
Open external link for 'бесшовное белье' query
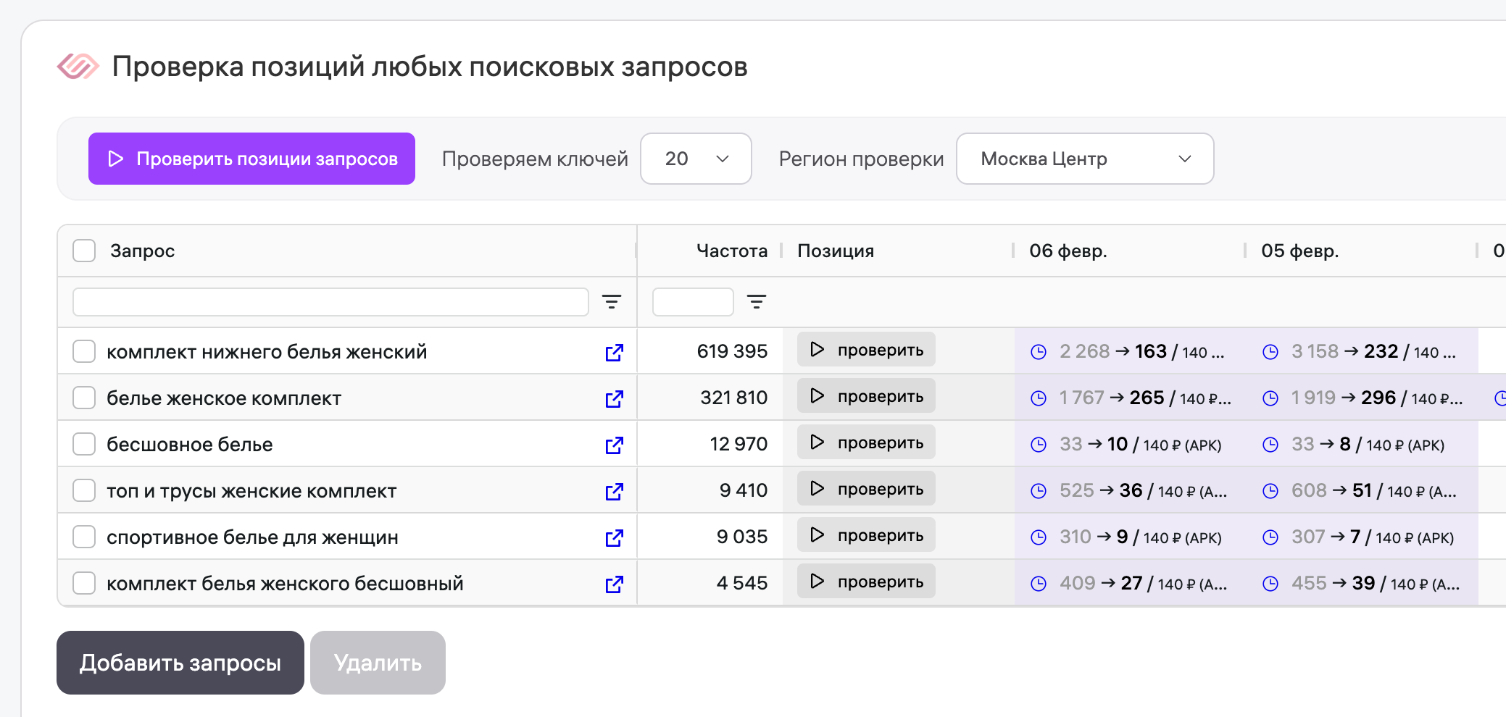(x=614, y=445)
